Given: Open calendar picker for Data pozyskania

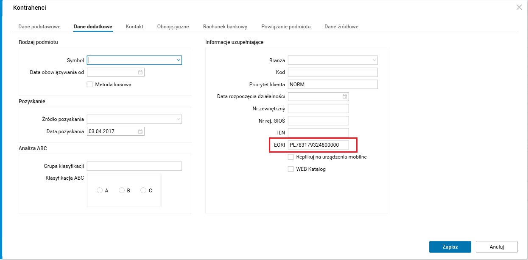Looking at the screenshot, I should tap(140, 131).
